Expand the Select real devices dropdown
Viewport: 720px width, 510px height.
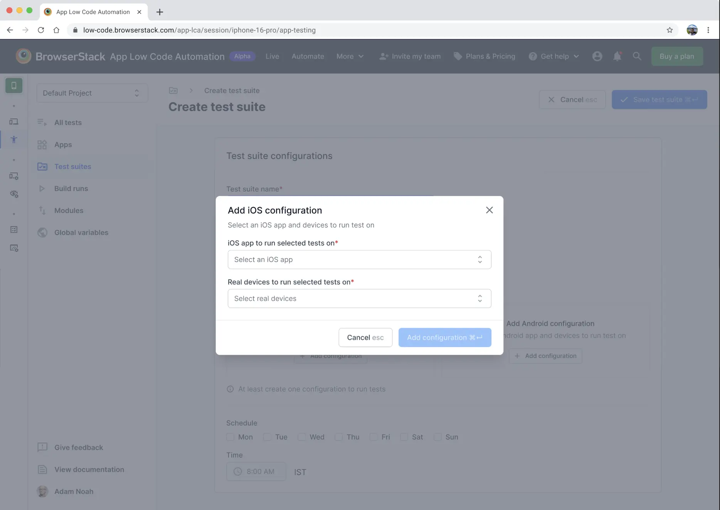[x=359, y=299]
